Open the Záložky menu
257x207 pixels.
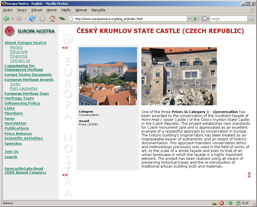point(66,10)
